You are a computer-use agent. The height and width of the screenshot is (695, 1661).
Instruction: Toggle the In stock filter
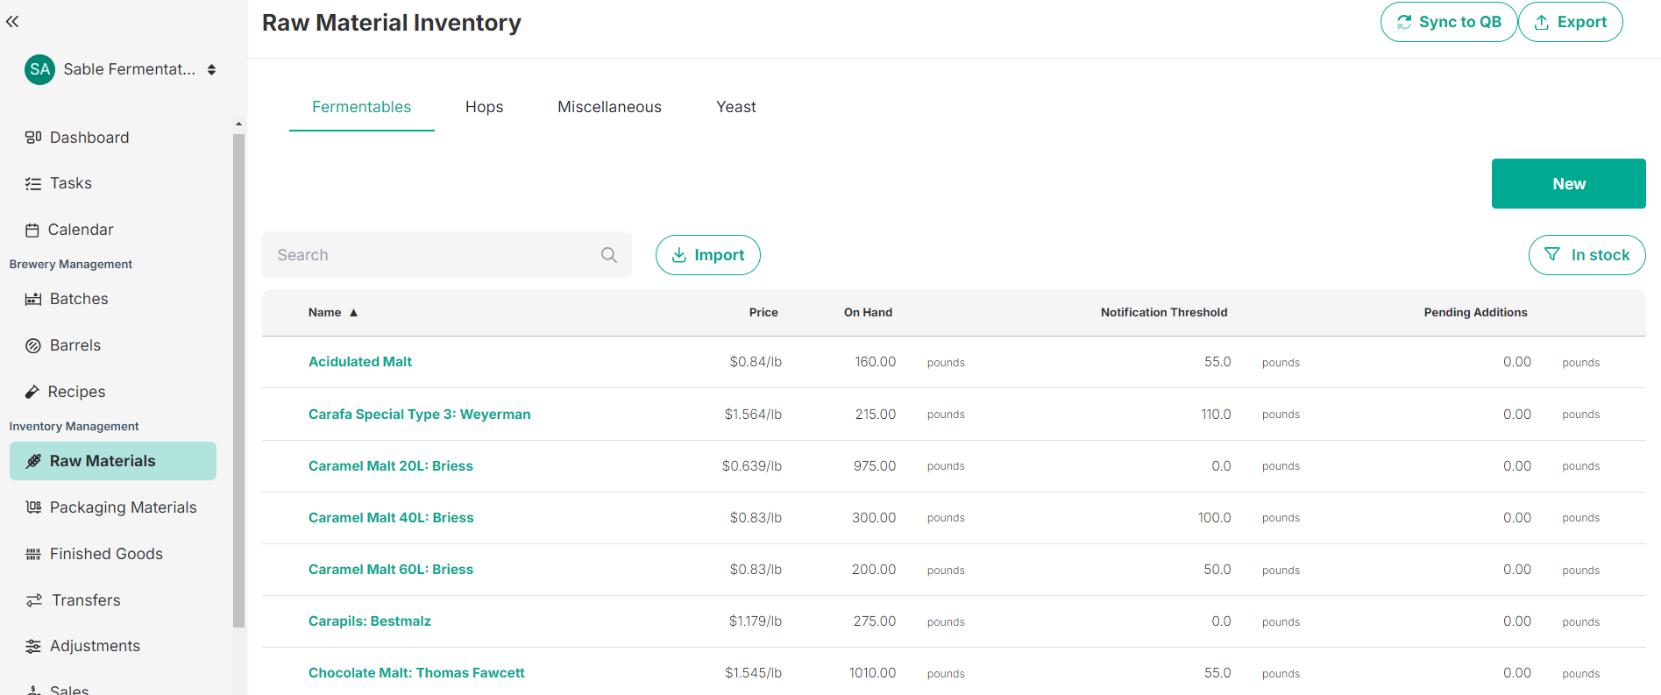1586,255
